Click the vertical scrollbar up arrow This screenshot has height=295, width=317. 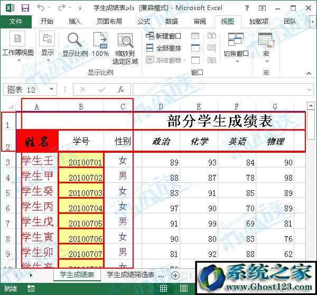coord(311,105)
